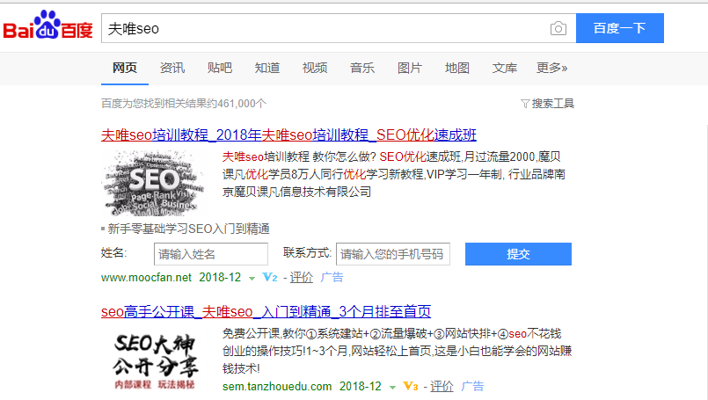Viewport: 708px width, 400px height.
Task: Open the 夫唯seo培训教程 result title
Action: point(288,135)
